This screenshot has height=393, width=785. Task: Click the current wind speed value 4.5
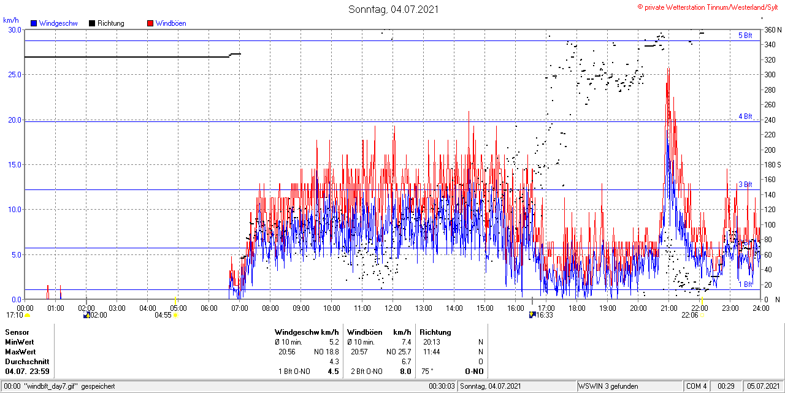coord(333,372)
